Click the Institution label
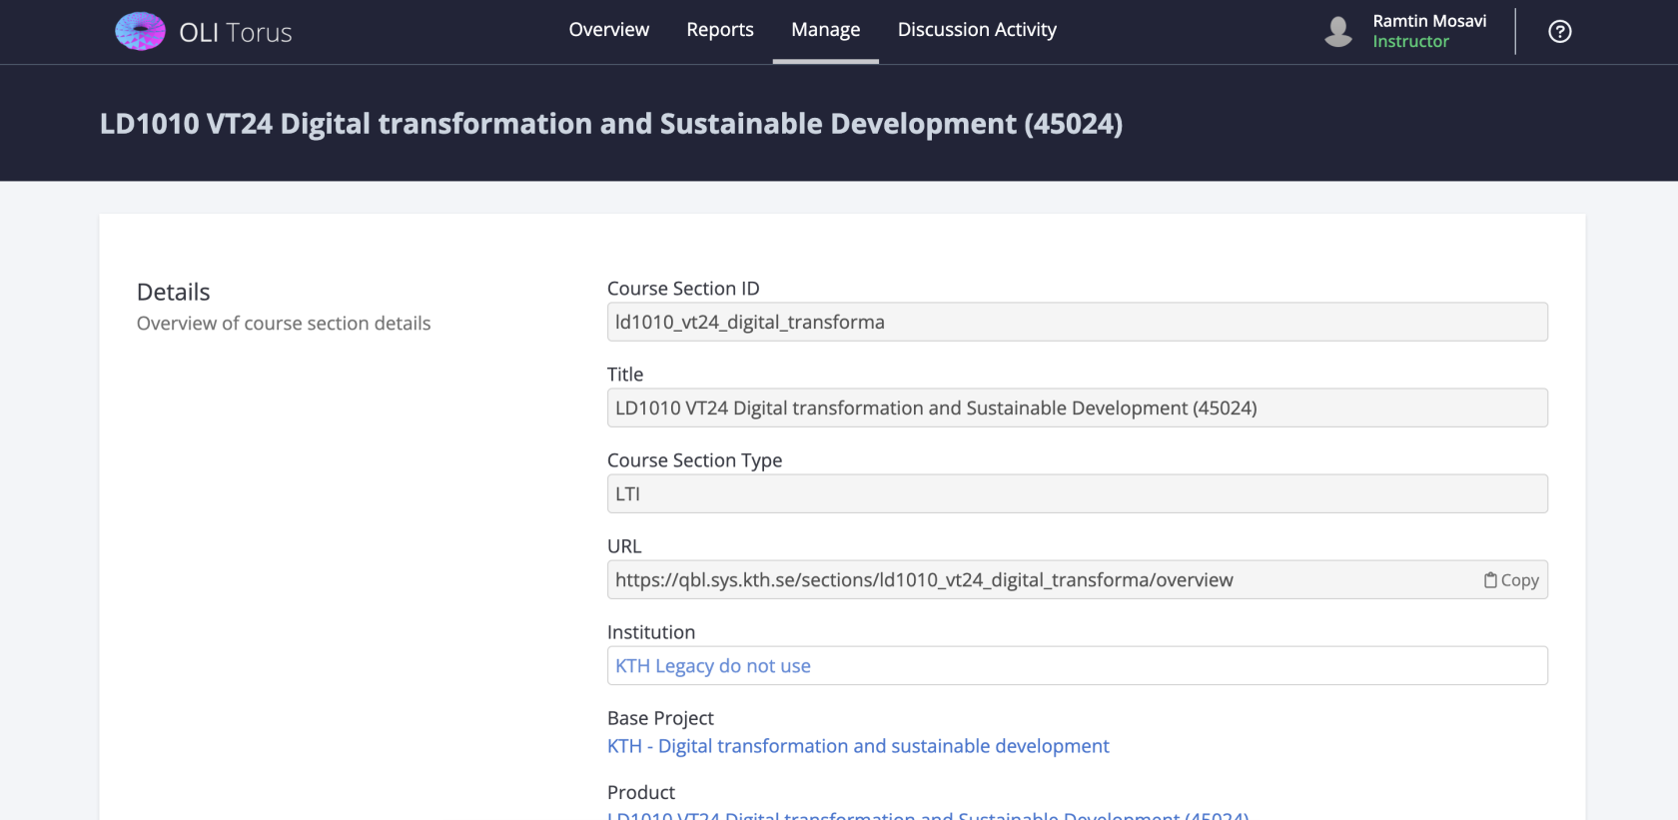The image size is (1678, 820). coord(651,632)
